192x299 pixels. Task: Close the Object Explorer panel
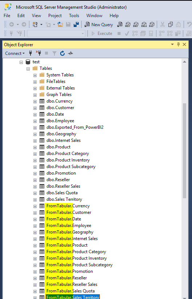(184, 44)
